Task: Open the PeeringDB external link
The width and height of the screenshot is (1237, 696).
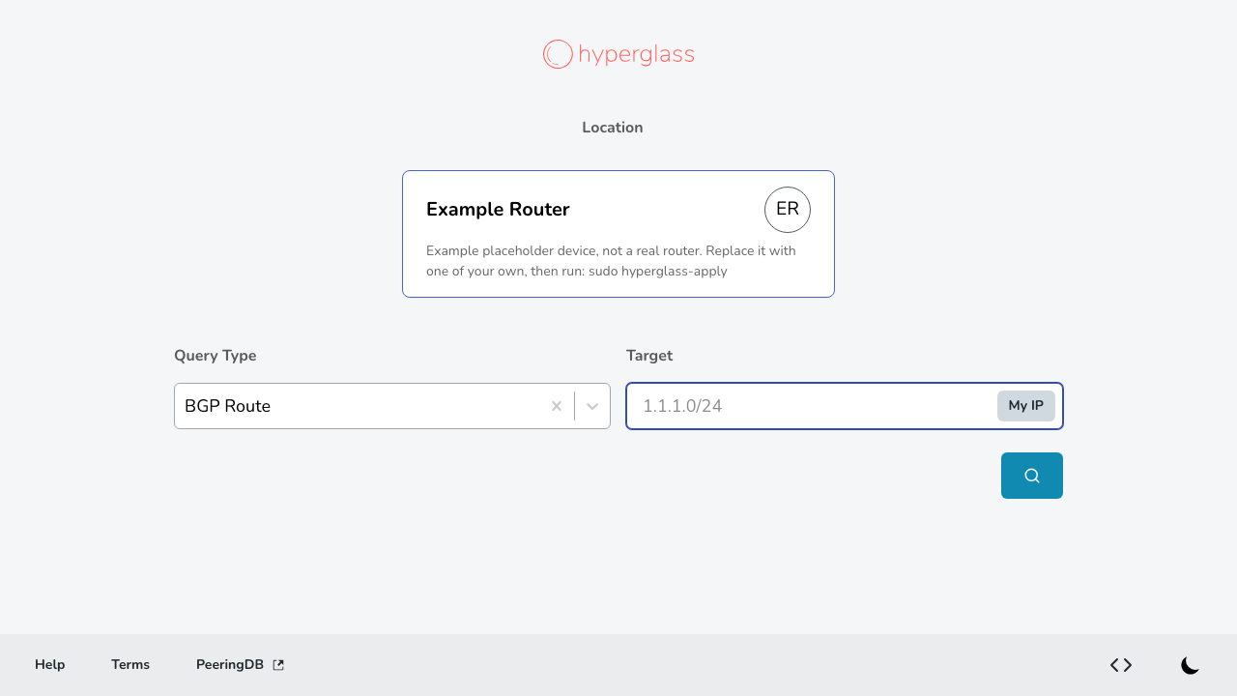Action: (240, 665)
